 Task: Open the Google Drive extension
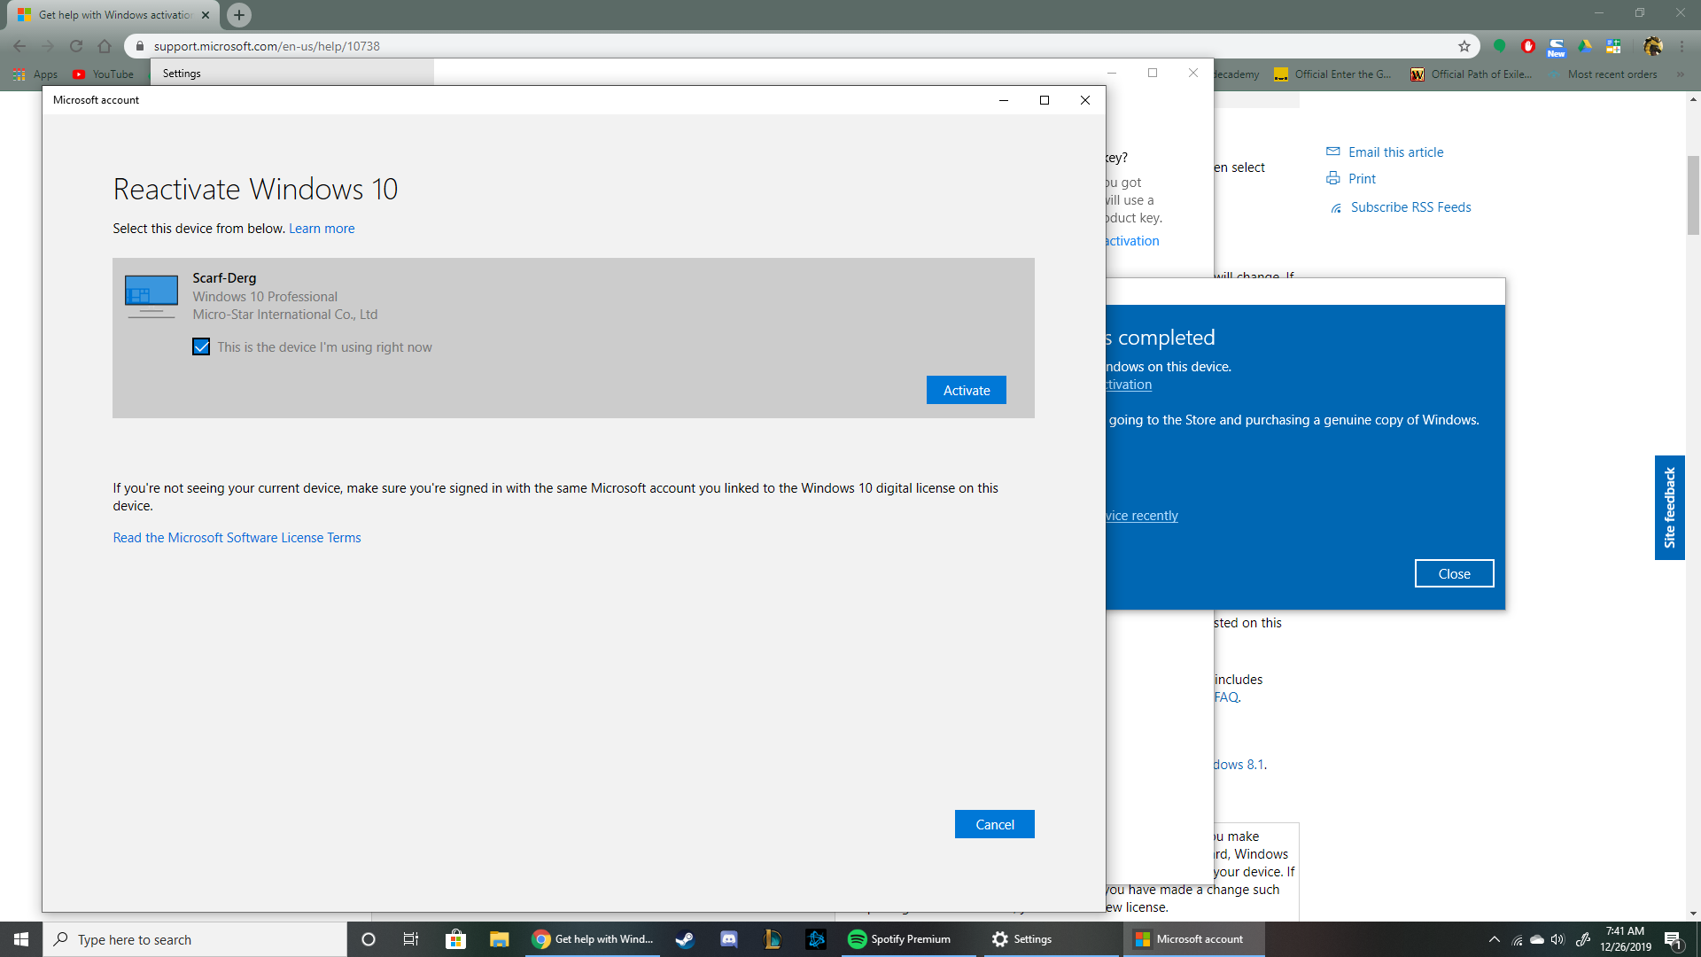[1585, 46]
